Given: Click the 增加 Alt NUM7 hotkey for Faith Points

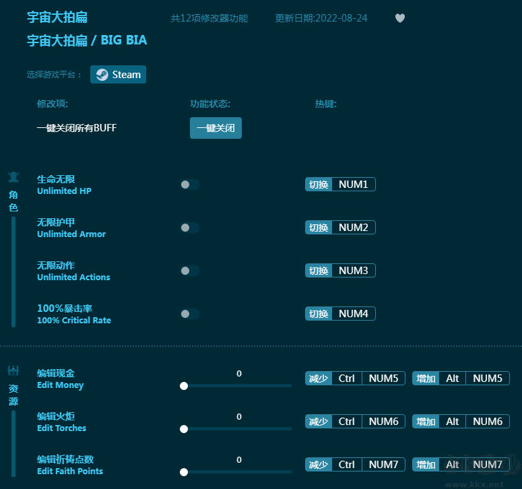Looking at the screenshot, I should [461, 465].
